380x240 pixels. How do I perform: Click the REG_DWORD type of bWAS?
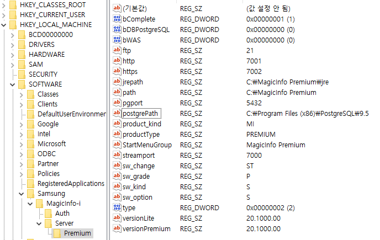(x=199, y=40)
